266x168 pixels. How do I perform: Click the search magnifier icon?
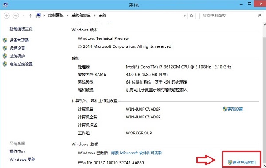(259, 15)
